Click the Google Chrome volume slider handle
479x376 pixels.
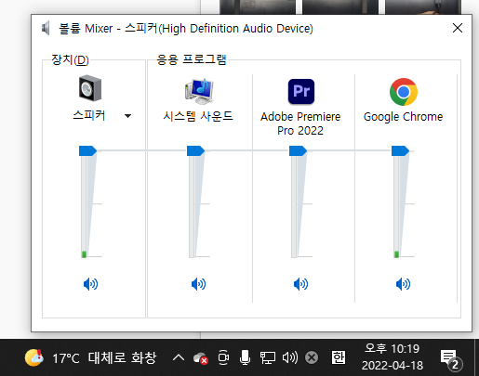tap(400, 150)
